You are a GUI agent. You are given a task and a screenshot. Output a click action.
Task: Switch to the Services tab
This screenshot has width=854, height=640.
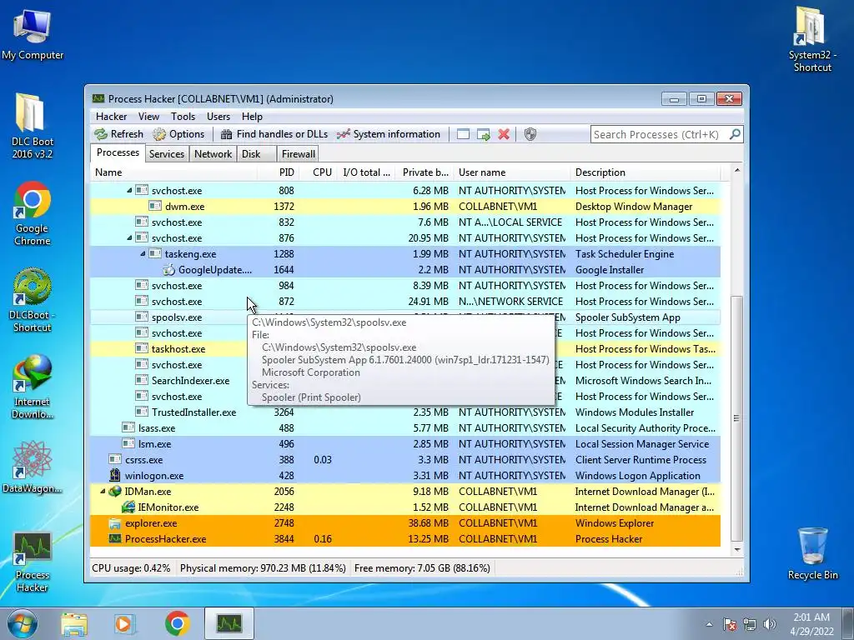pos(167,154)
